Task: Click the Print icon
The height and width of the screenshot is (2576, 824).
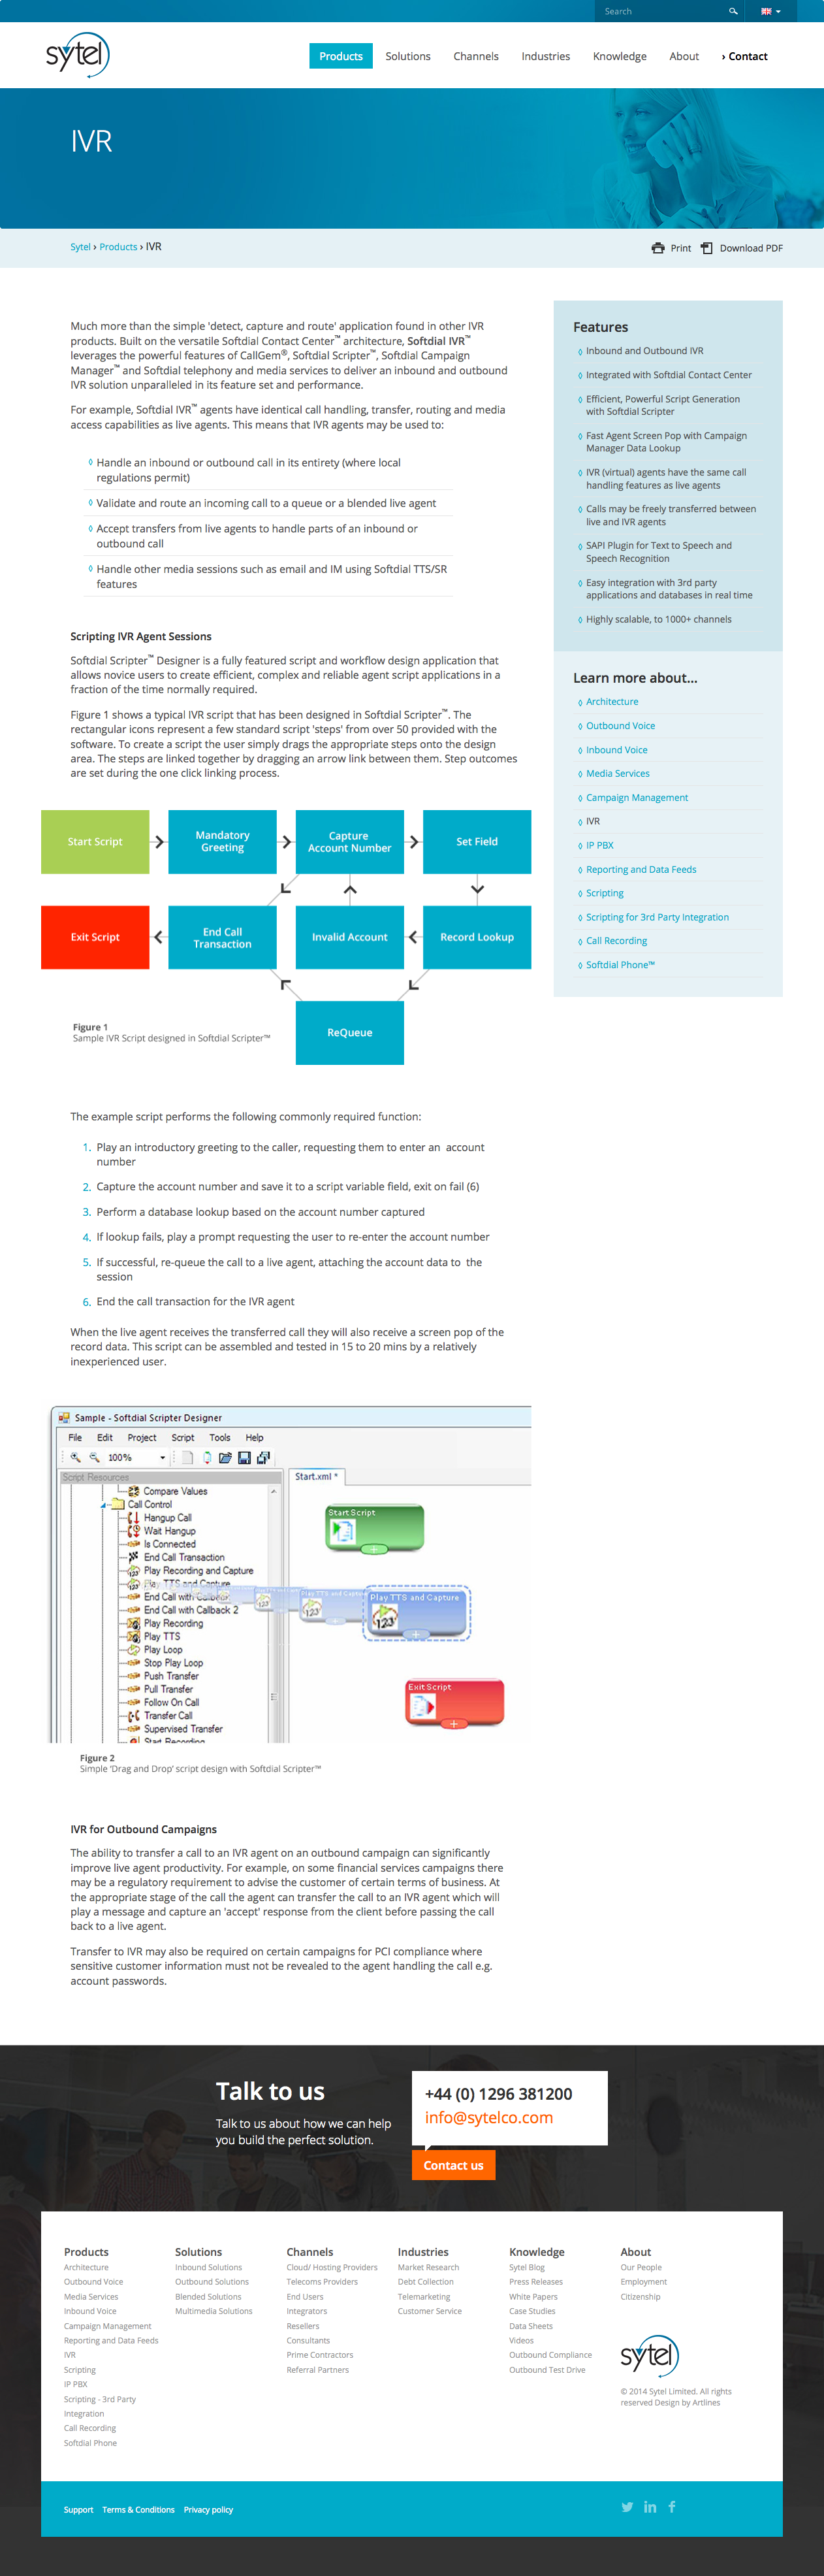Action: (658, 248)
